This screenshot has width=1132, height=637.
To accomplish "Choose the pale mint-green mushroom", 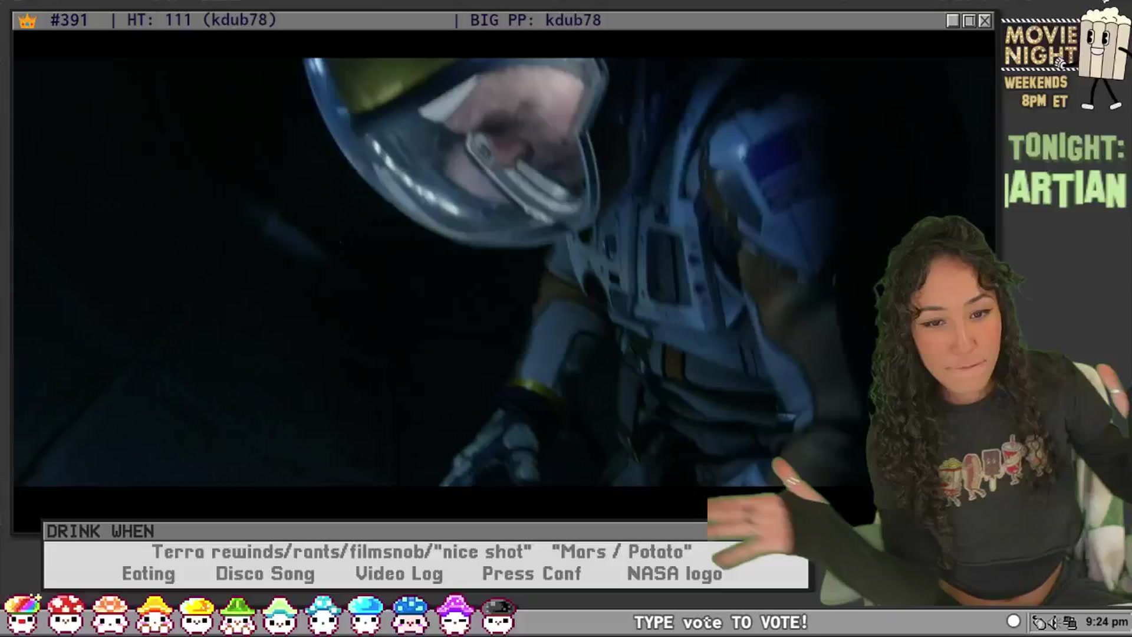I will pos(280,614).
